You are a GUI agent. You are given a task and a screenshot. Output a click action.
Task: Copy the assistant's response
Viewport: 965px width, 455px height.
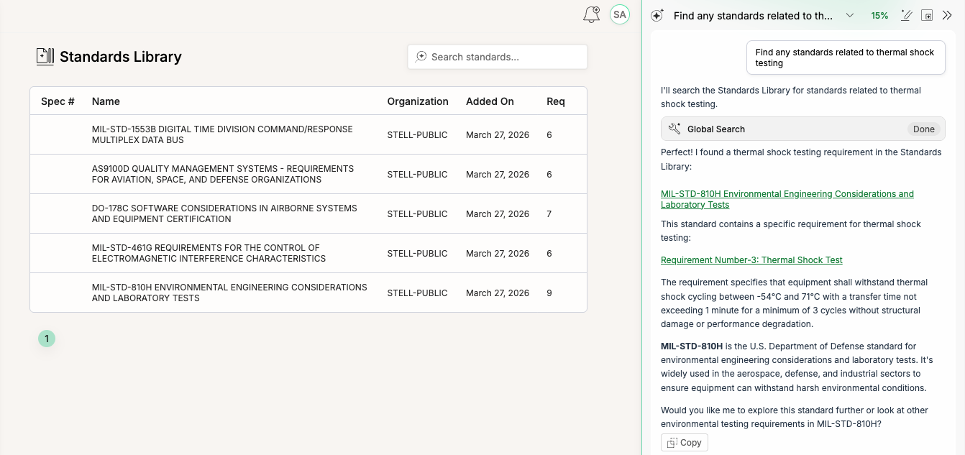coord(684,443)
